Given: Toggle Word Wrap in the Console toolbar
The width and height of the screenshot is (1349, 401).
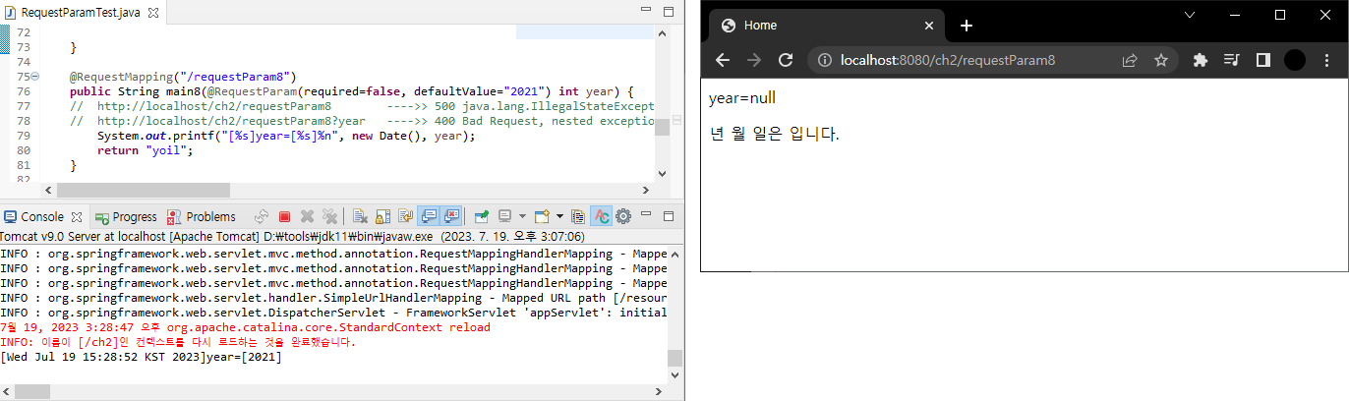Looking at the screenshot, I should (406, 216).
